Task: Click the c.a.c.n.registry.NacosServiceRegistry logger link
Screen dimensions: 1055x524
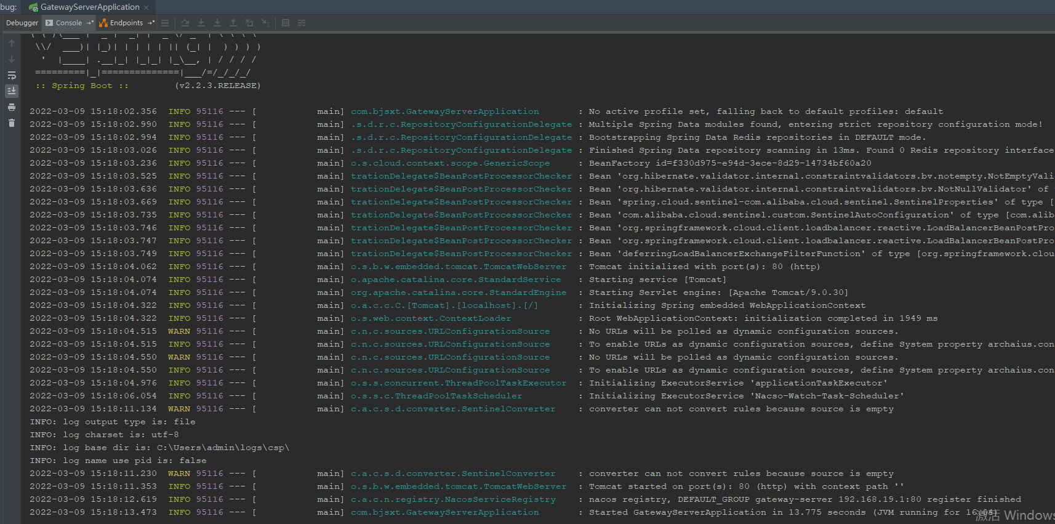Action: [x=453, y=499]
